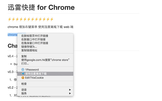Select 使用迅雷离线下载 menu item

[45, 74]
